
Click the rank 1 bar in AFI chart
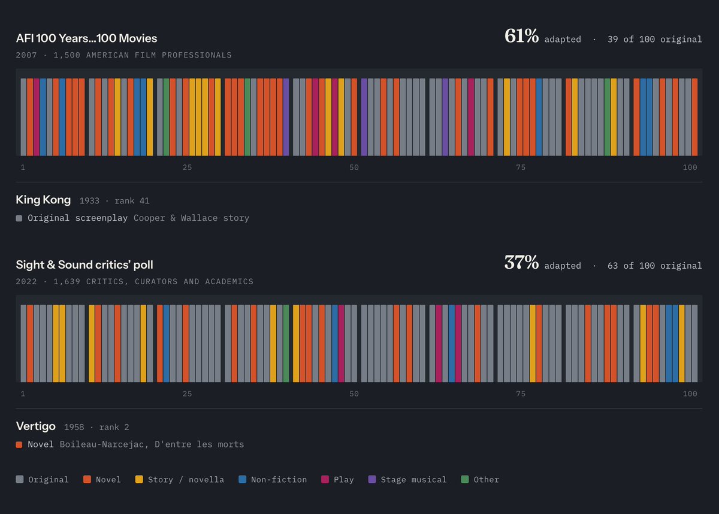tap(23, 116)
